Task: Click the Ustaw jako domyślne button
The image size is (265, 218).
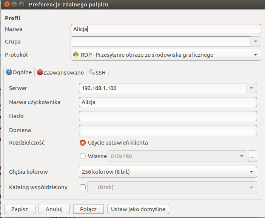Action: pyautogui.click(x=138, y=209)
